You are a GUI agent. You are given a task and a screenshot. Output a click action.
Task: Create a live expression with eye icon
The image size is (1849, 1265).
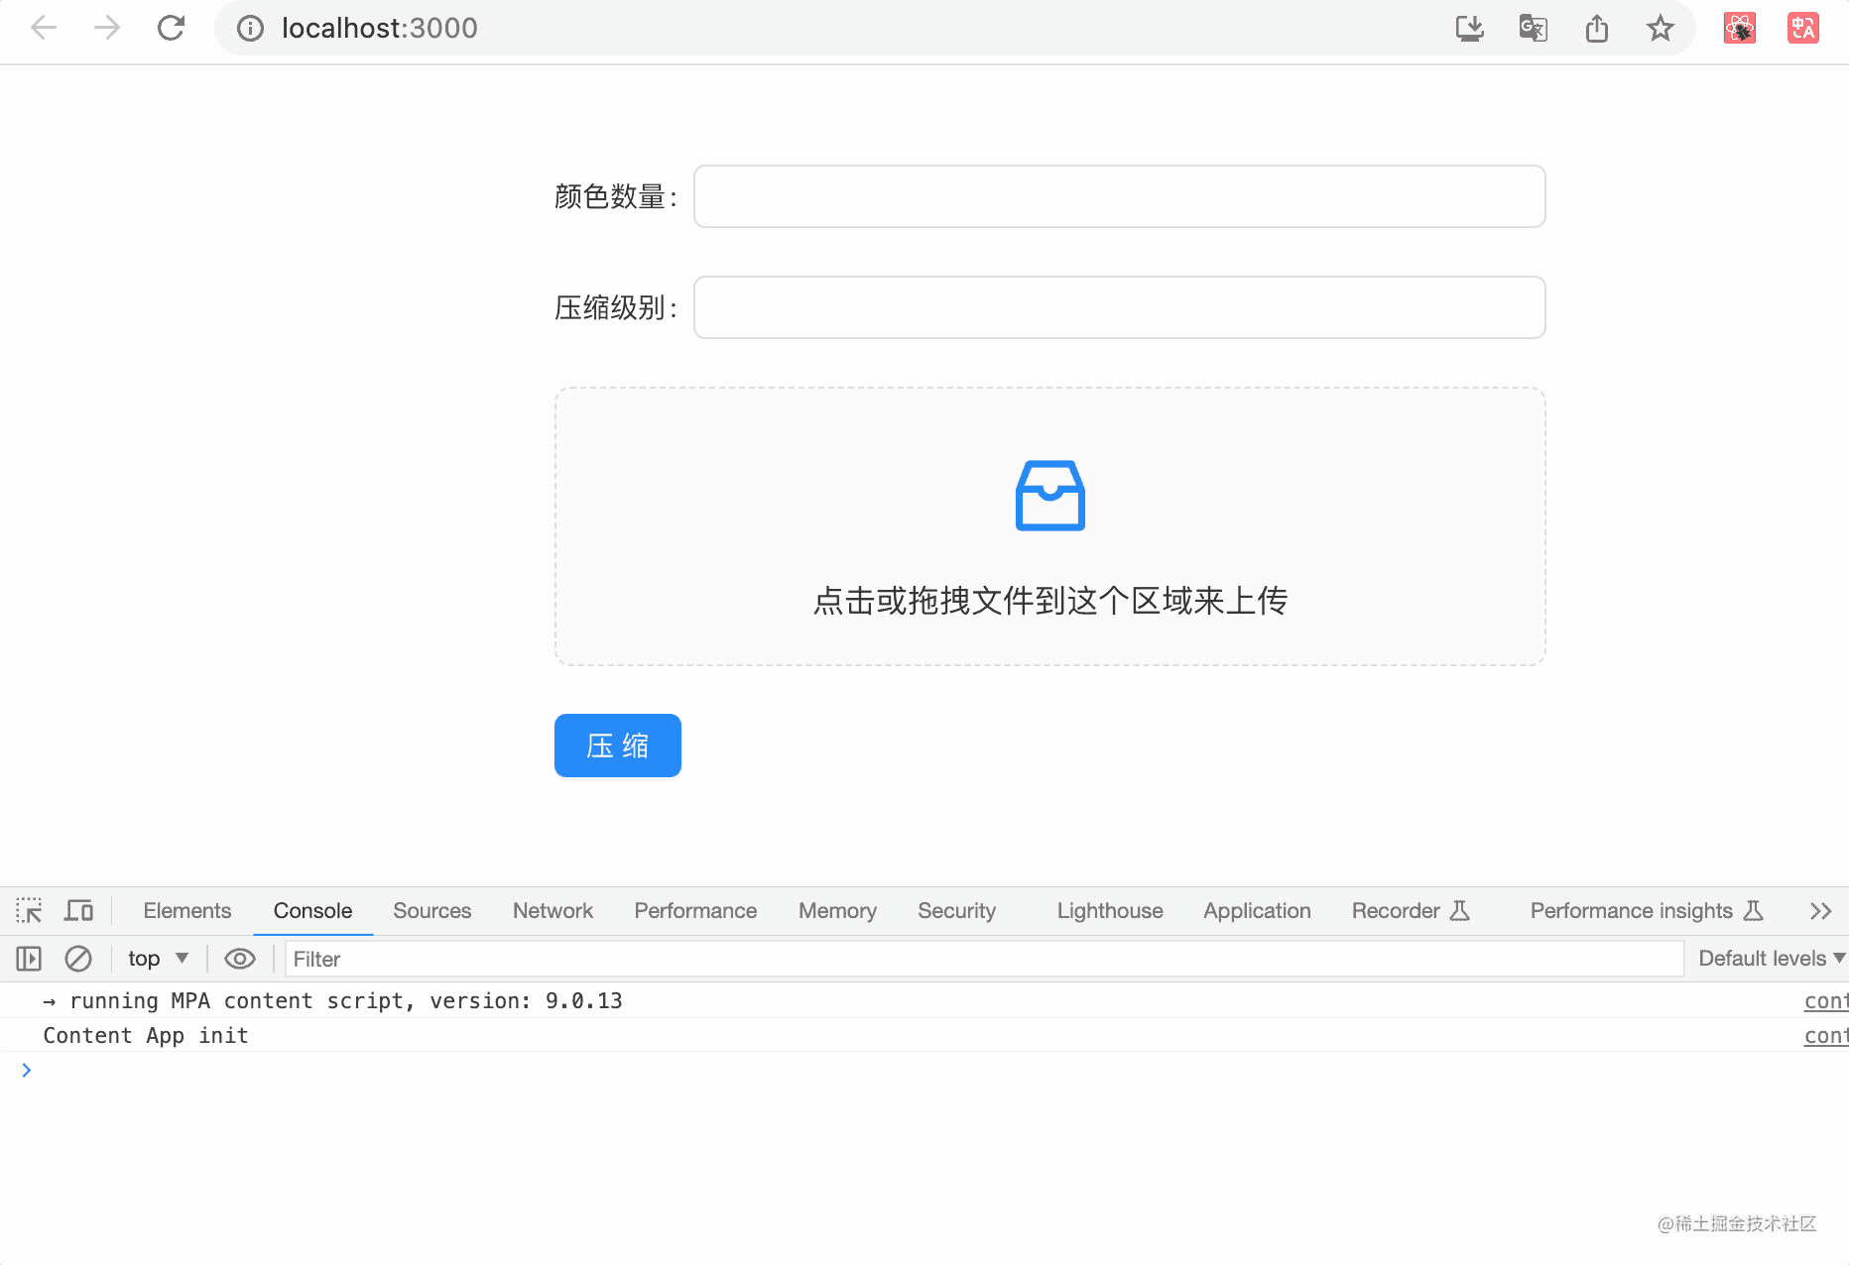tap(240, 959)
